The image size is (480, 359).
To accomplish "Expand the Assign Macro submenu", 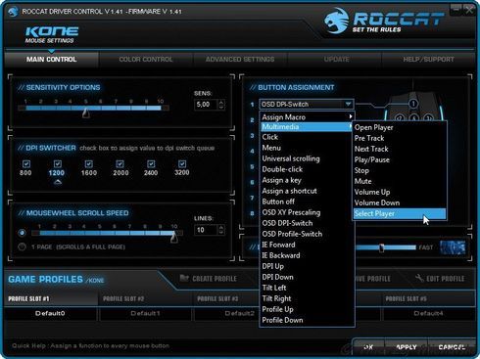I will tap(307, 116).
